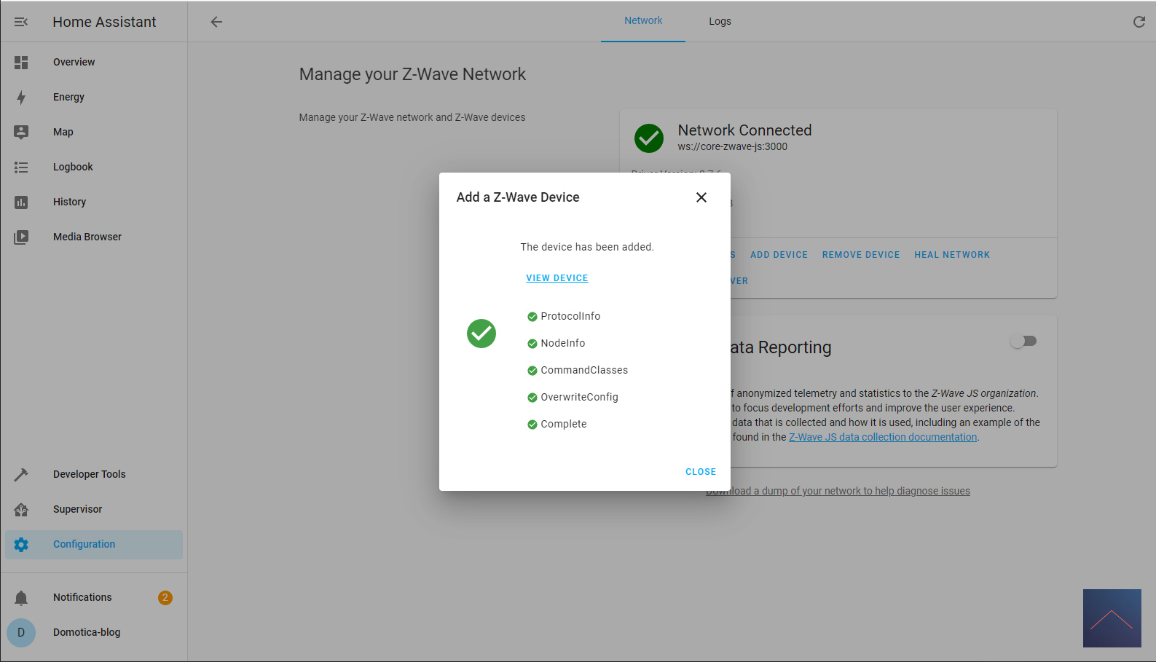
Task: Click the blue square thumbnail at bottom right
Action: 1112,618
